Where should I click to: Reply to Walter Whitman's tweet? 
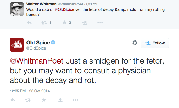click(29, 23)
